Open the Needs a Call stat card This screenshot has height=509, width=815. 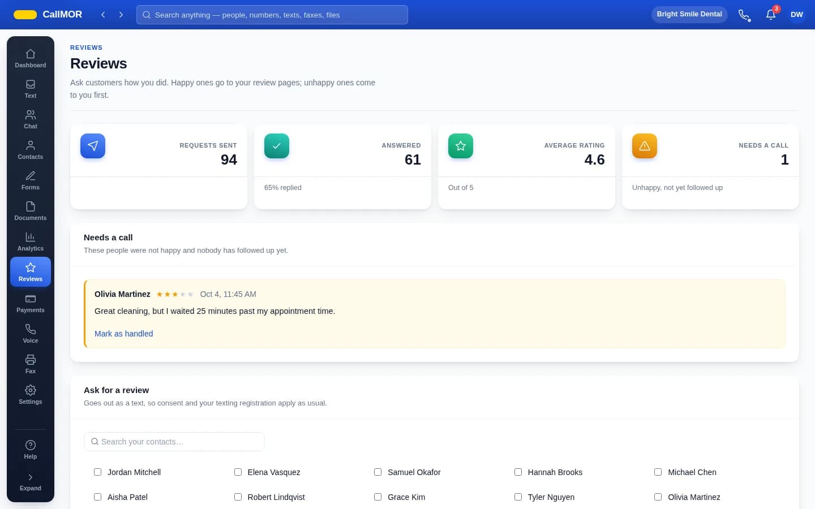pyautogui.click(x=710, y=167)
